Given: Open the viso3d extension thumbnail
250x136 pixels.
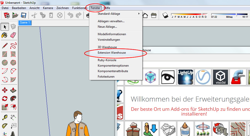Looking at the screenshot, I should (220, 77).
